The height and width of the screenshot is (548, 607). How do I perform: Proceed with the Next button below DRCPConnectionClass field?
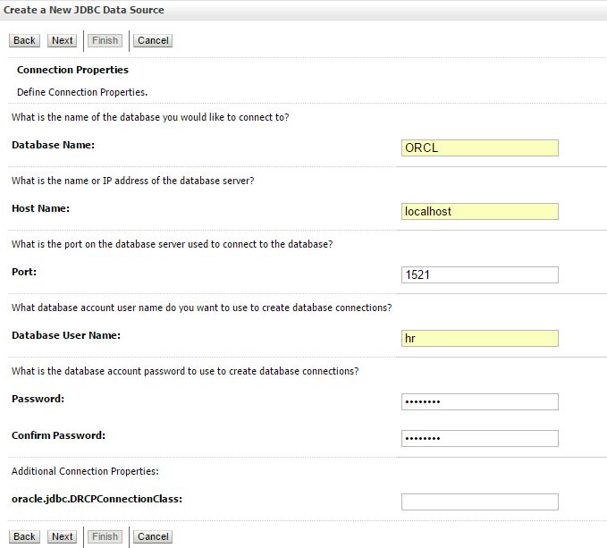(62, 536)
